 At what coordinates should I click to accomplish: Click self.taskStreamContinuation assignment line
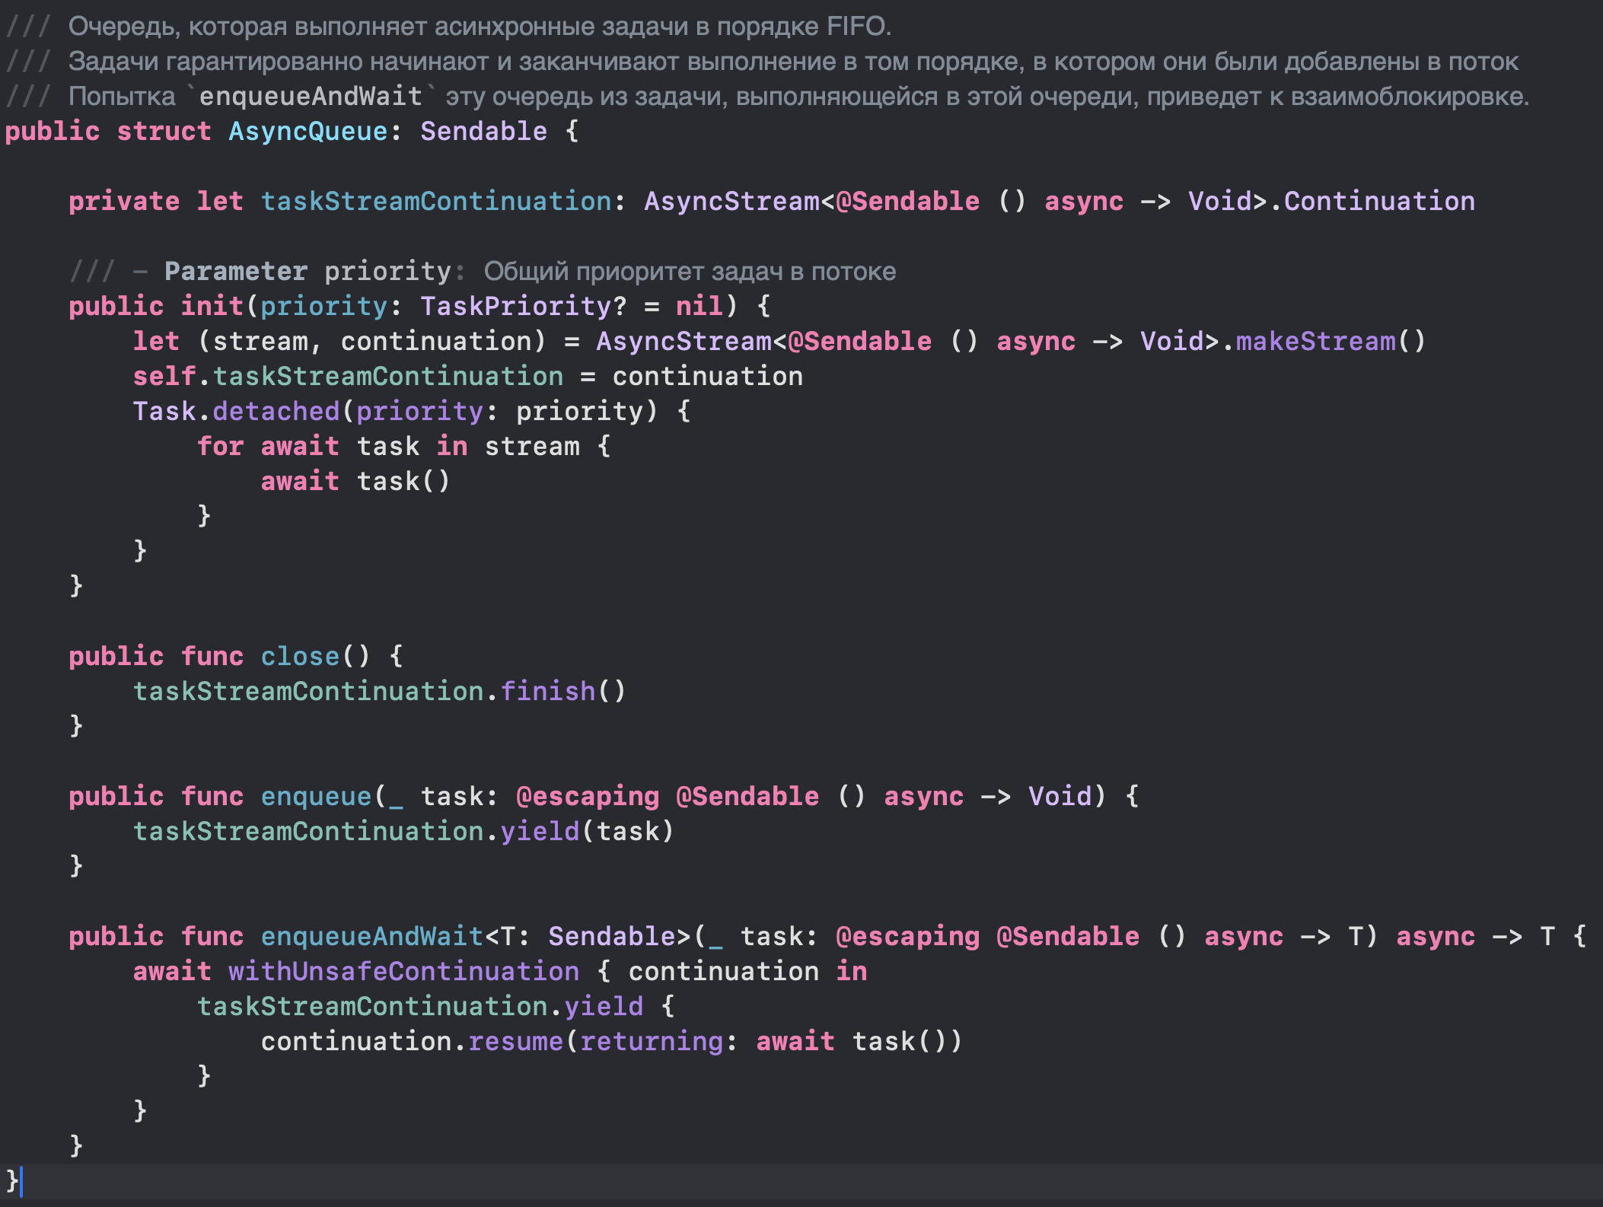tap(388, 377)
